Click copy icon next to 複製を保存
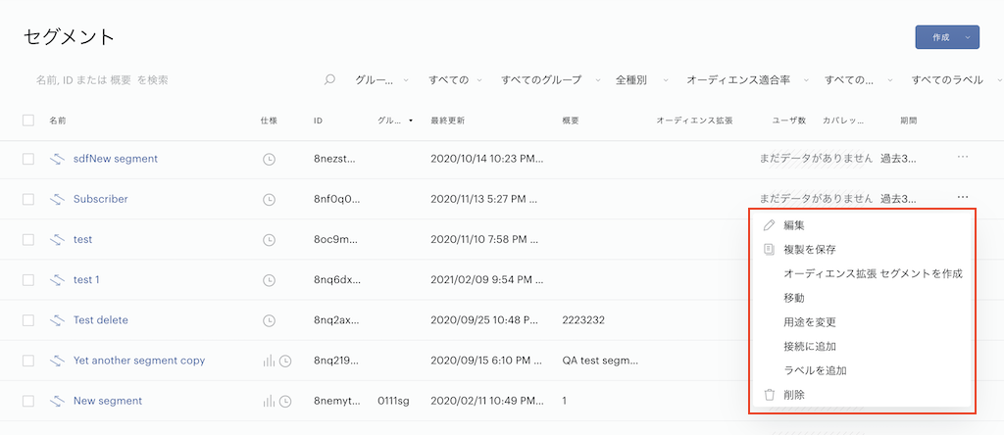 pyautogui.click(x=769, y=250)
